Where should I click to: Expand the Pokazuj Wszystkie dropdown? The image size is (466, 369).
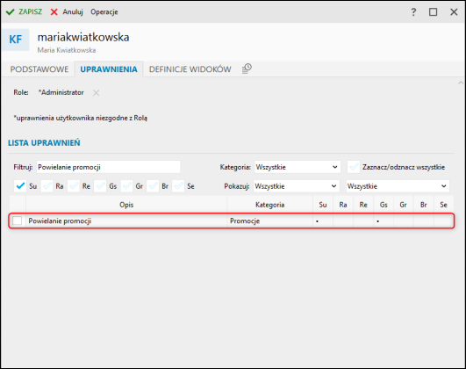[x=296, y=186]
